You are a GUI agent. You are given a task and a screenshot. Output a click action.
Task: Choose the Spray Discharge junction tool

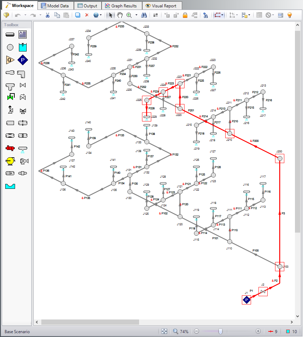(23, 149)
